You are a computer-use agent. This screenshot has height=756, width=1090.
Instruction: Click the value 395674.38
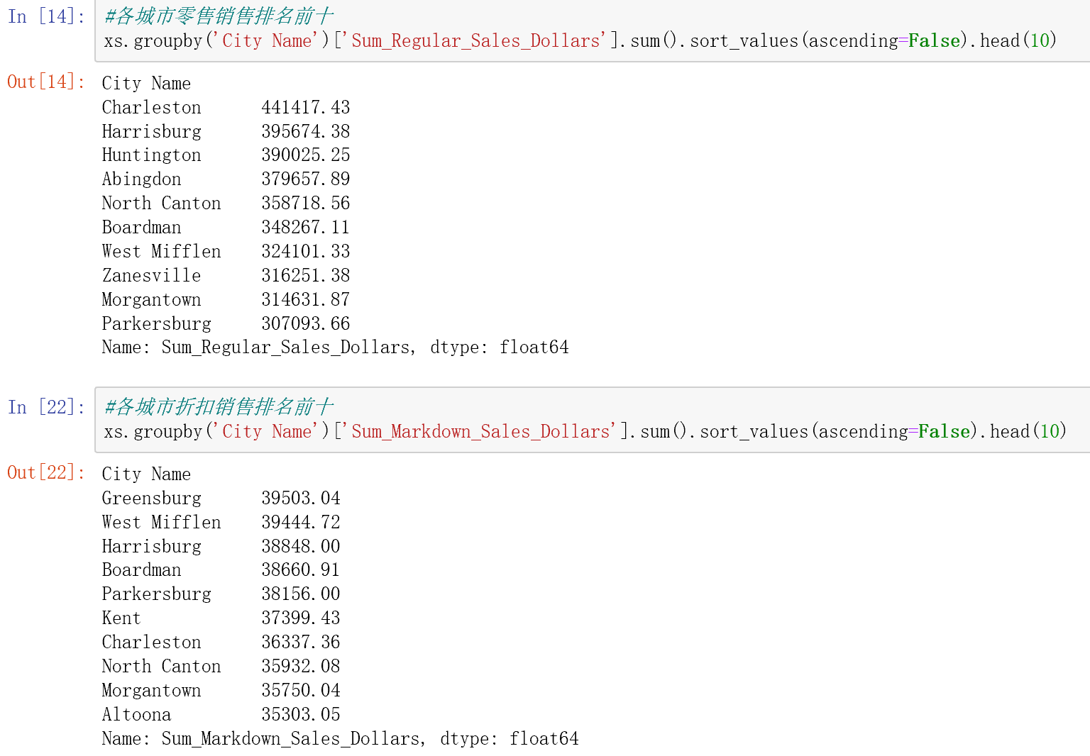click(305, 131)
